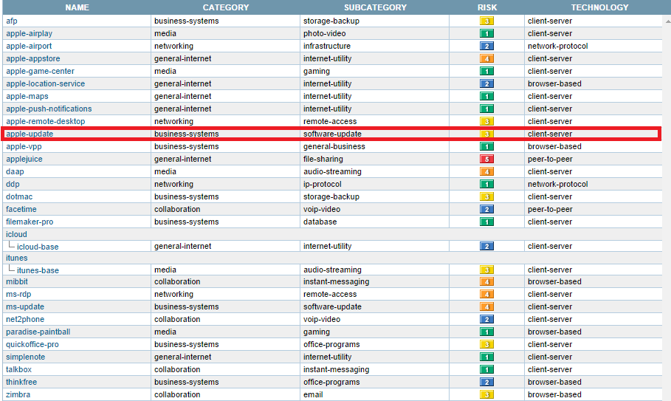Open the ddp application link
The image size is (671, 401).
coord(13,184)
